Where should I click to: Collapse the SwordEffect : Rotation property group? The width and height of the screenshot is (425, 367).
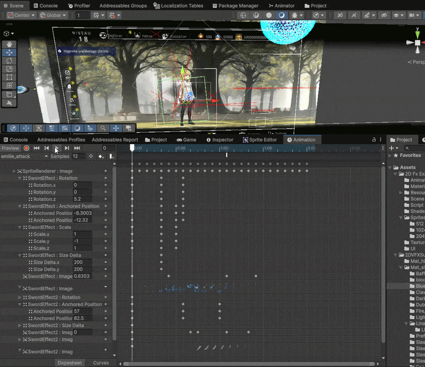coord(19,178)
